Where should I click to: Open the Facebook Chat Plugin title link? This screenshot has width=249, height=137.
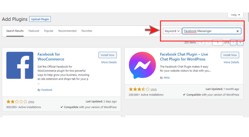(x=184, y=57)
